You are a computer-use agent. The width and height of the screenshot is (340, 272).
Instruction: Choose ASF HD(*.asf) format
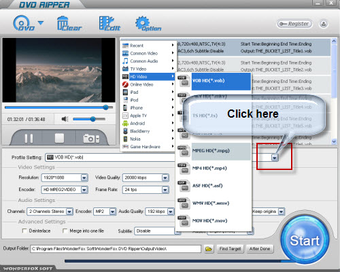click(221, 186)
